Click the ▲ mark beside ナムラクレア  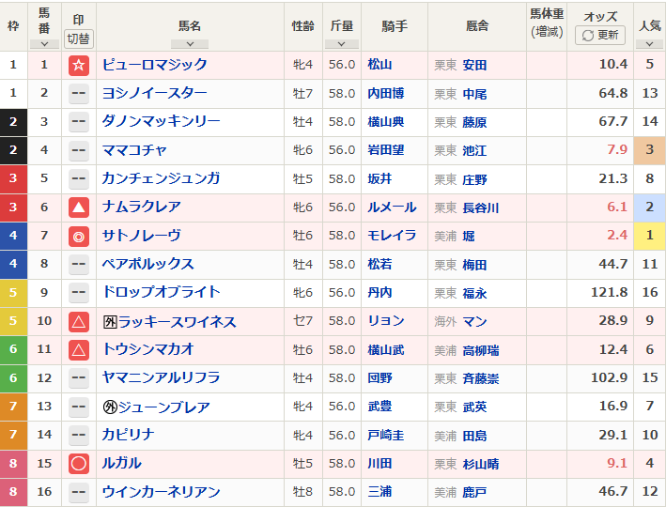pyautogui.click(x=79, y=207)
